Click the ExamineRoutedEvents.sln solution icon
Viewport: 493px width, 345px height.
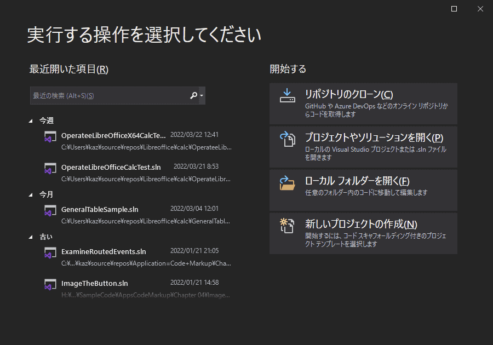[50, 252]
